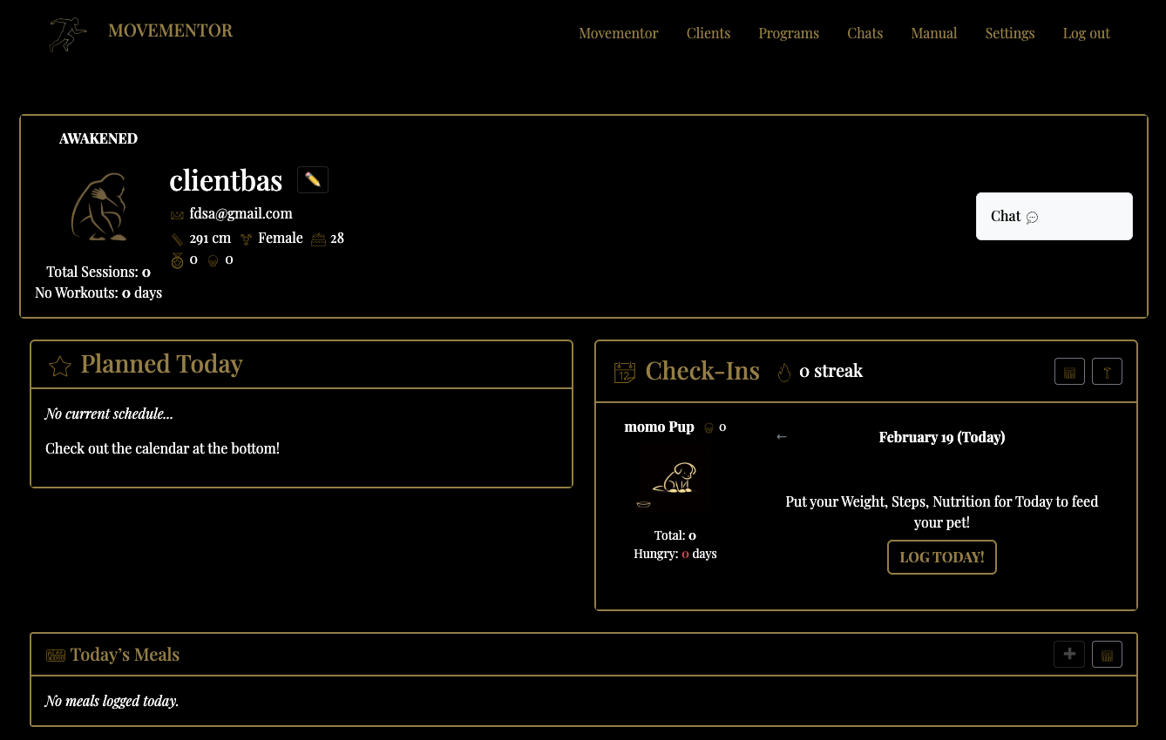1166x740 pixels.
Task: Click the hammer icon in Check-Ins header
Action: point(1107,372)
